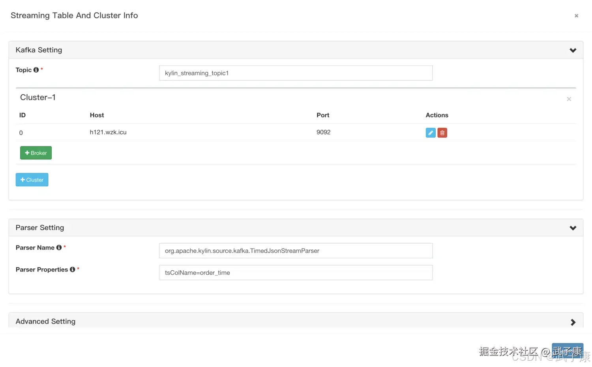
Task: Add a new Cluster
Action: [x=32, y=180]
